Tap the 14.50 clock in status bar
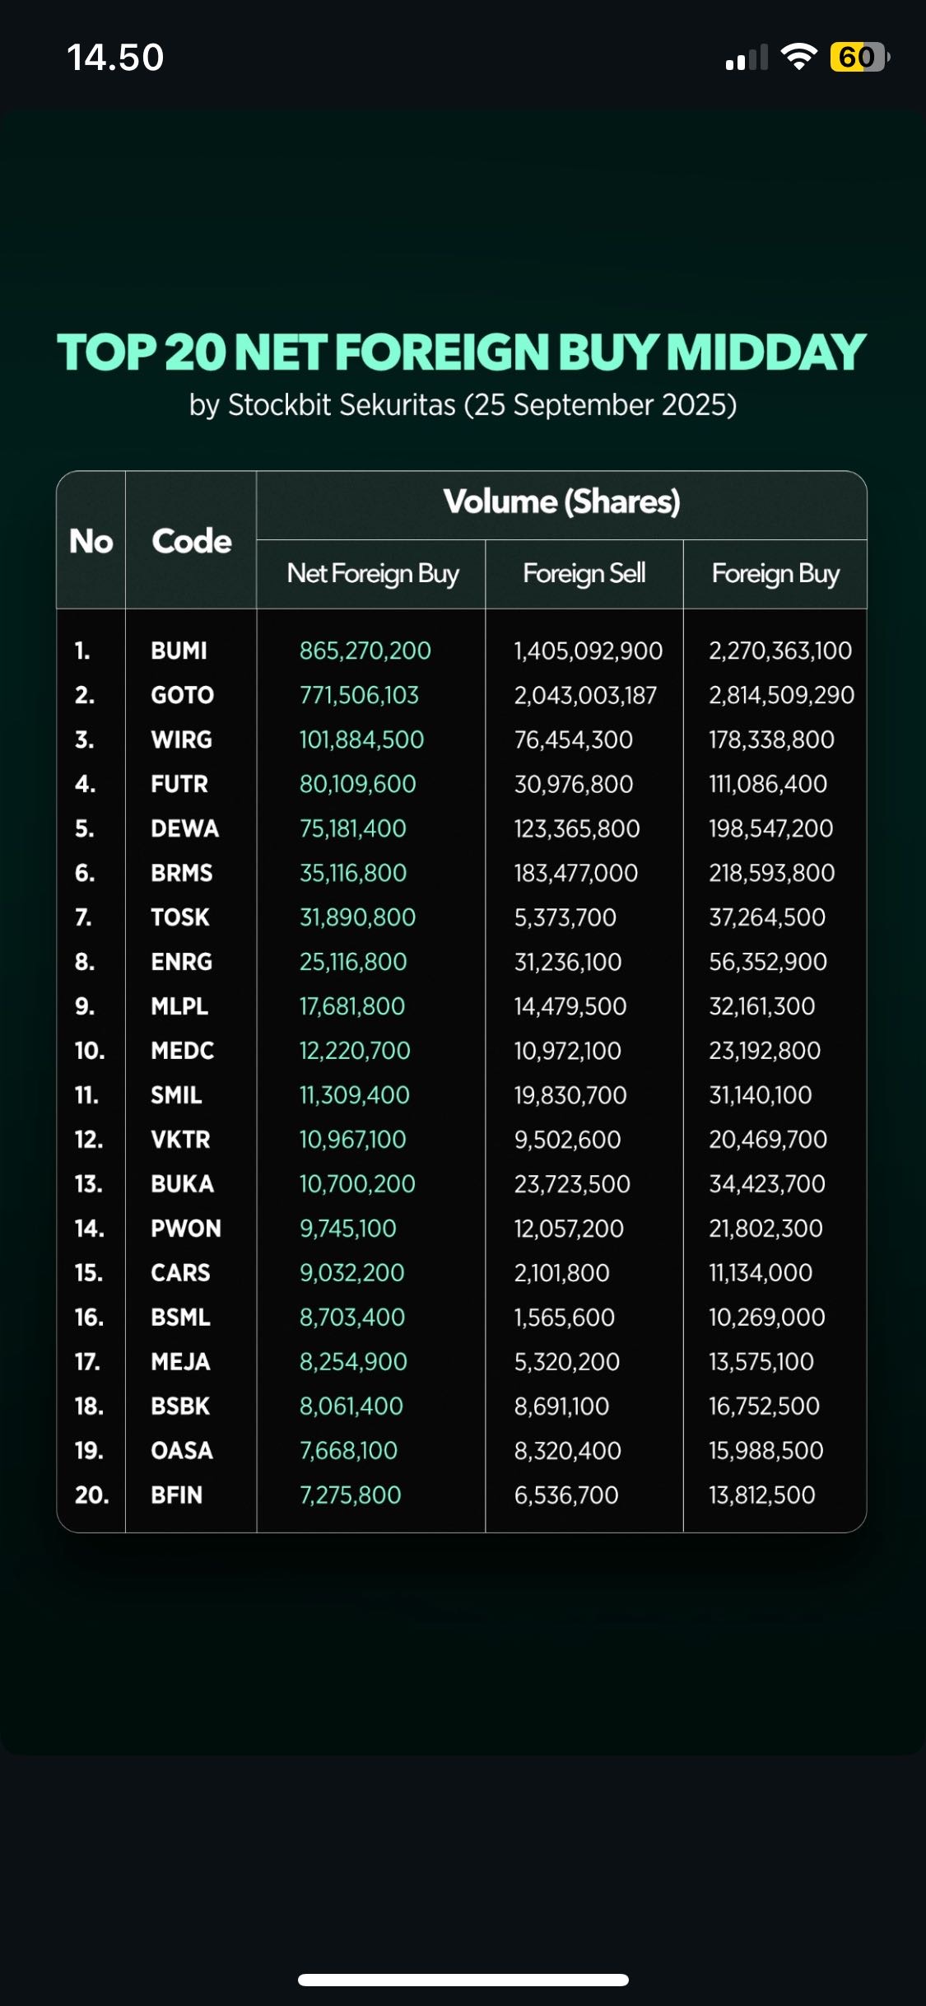The width and height of the screenshot is (926, 2006). [115, 58]
